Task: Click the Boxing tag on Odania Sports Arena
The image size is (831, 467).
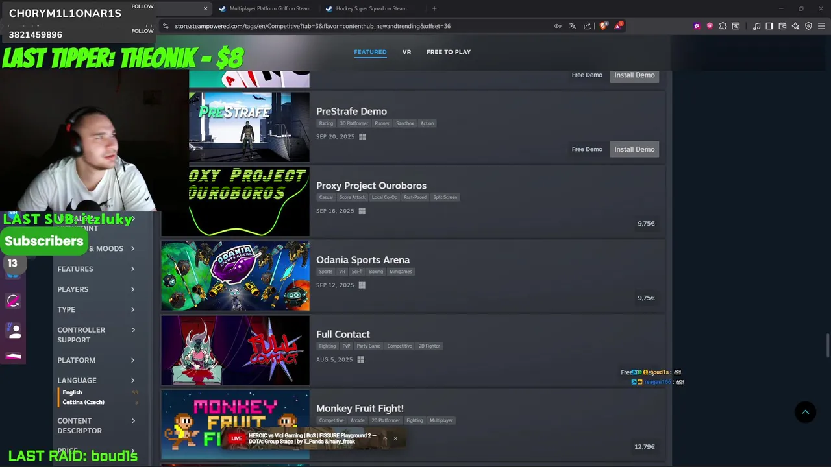Action: 376,272
